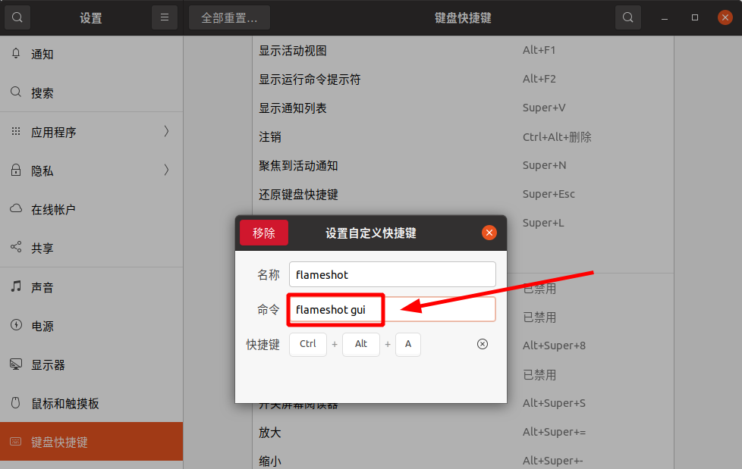Click the bell icon beside 通知

(16, 54)
